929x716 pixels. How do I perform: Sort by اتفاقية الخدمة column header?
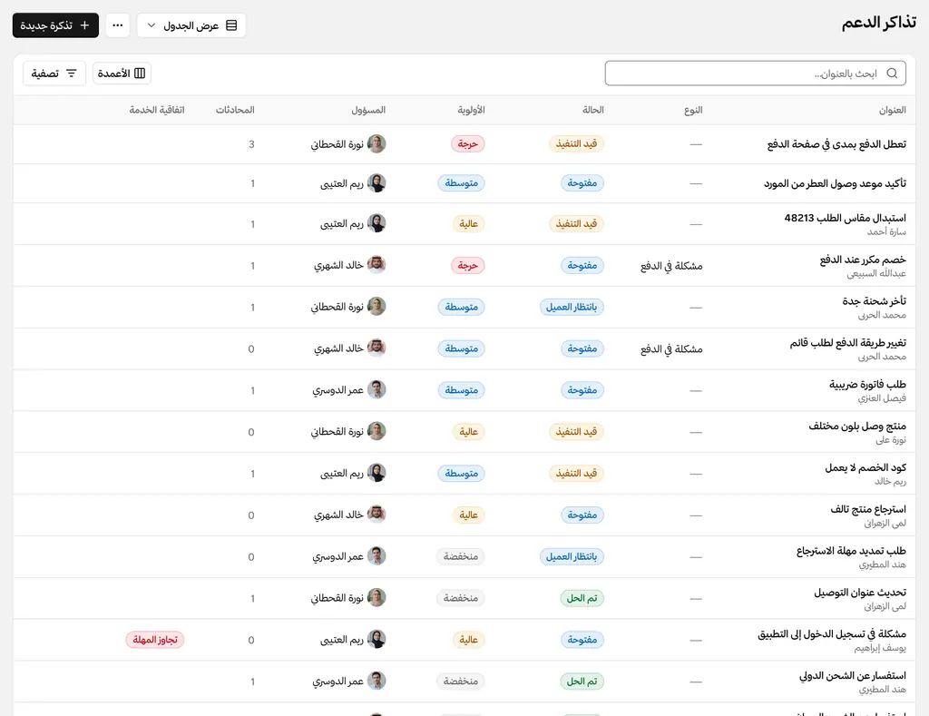tap(157, 110)
